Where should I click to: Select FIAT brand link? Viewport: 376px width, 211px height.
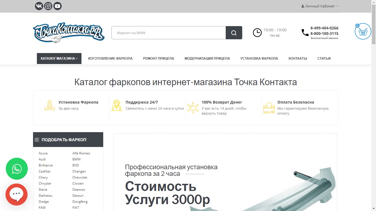76,208
